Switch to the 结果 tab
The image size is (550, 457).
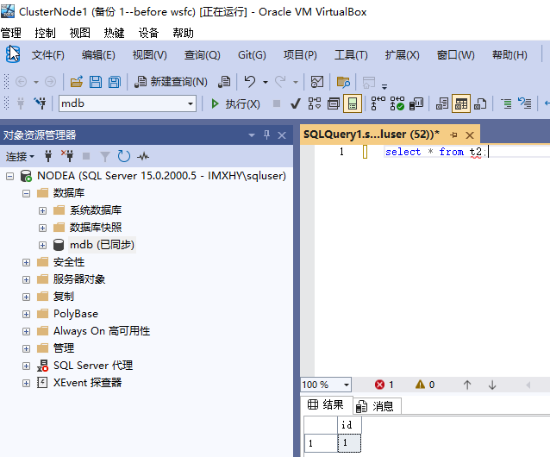(x=326, y=404)
